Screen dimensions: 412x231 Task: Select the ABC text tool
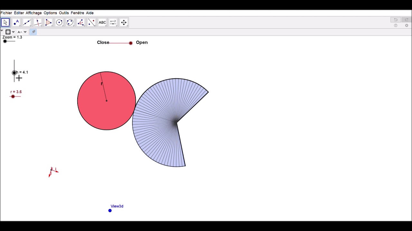coord(102,22)
